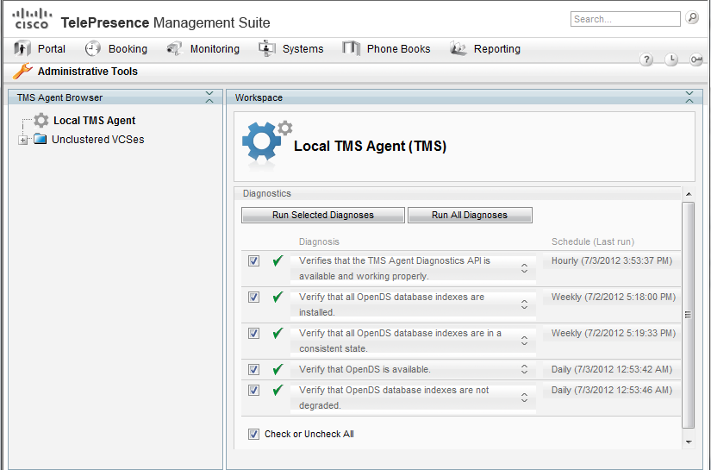The height and width of the screenshot is (470, 711).
Task: Open help via the question mark icon
Action: tap(646, 60)
